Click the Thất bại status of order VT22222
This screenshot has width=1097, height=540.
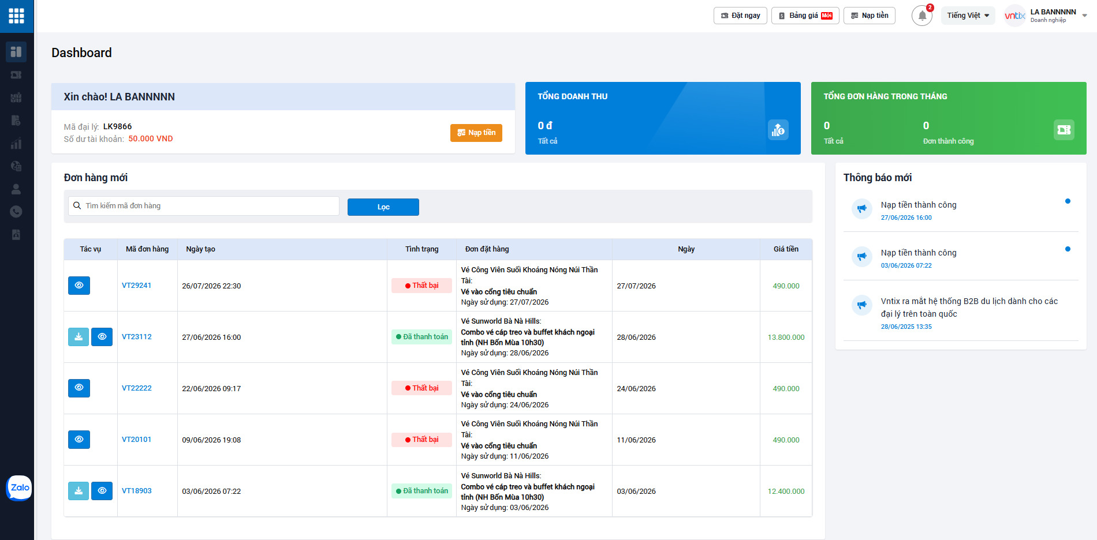pyautogui.click(x=421, y=388)
